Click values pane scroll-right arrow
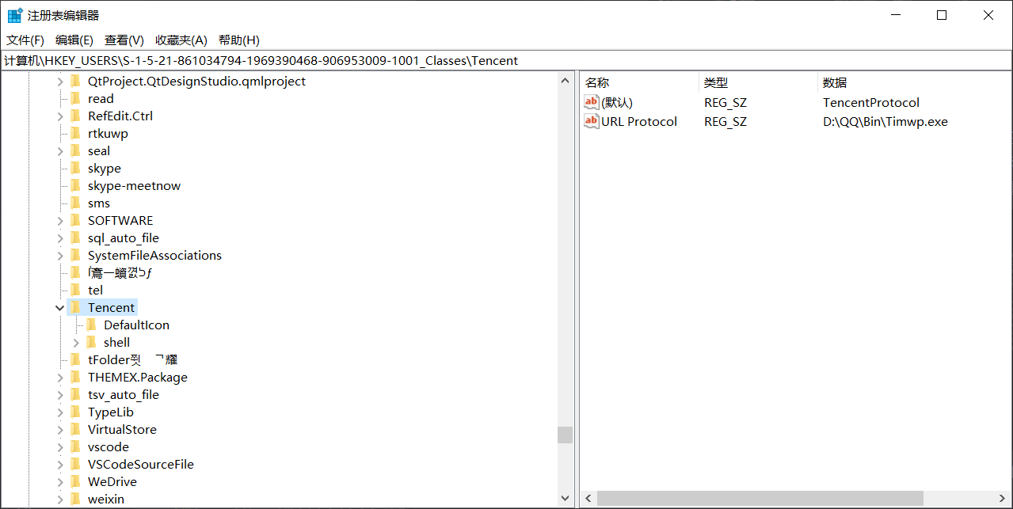1013x509 pixels. point(1003,498)
